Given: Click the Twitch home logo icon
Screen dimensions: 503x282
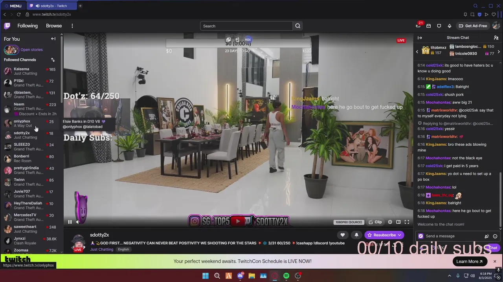Looking at the screenshot, I should (x=7, y=26).
